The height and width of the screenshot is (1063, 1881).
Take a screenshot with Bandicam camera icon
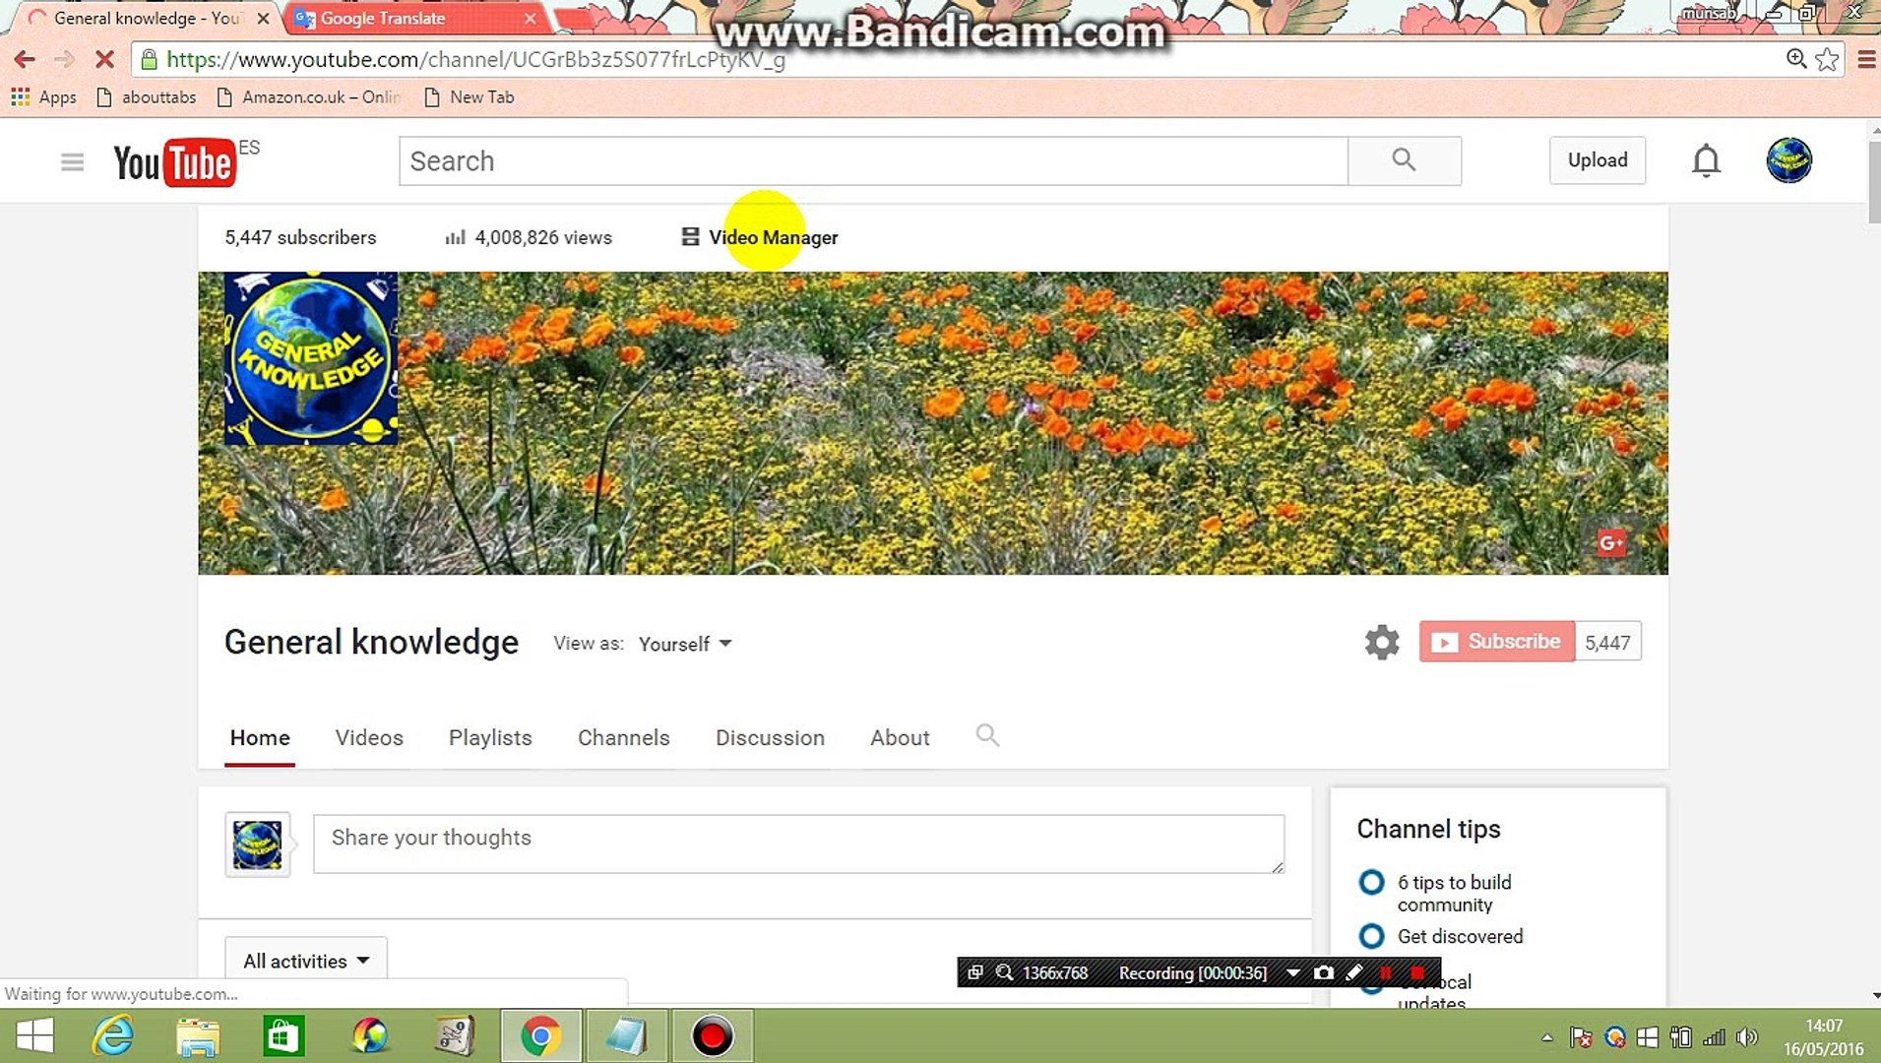[1324, 972]
